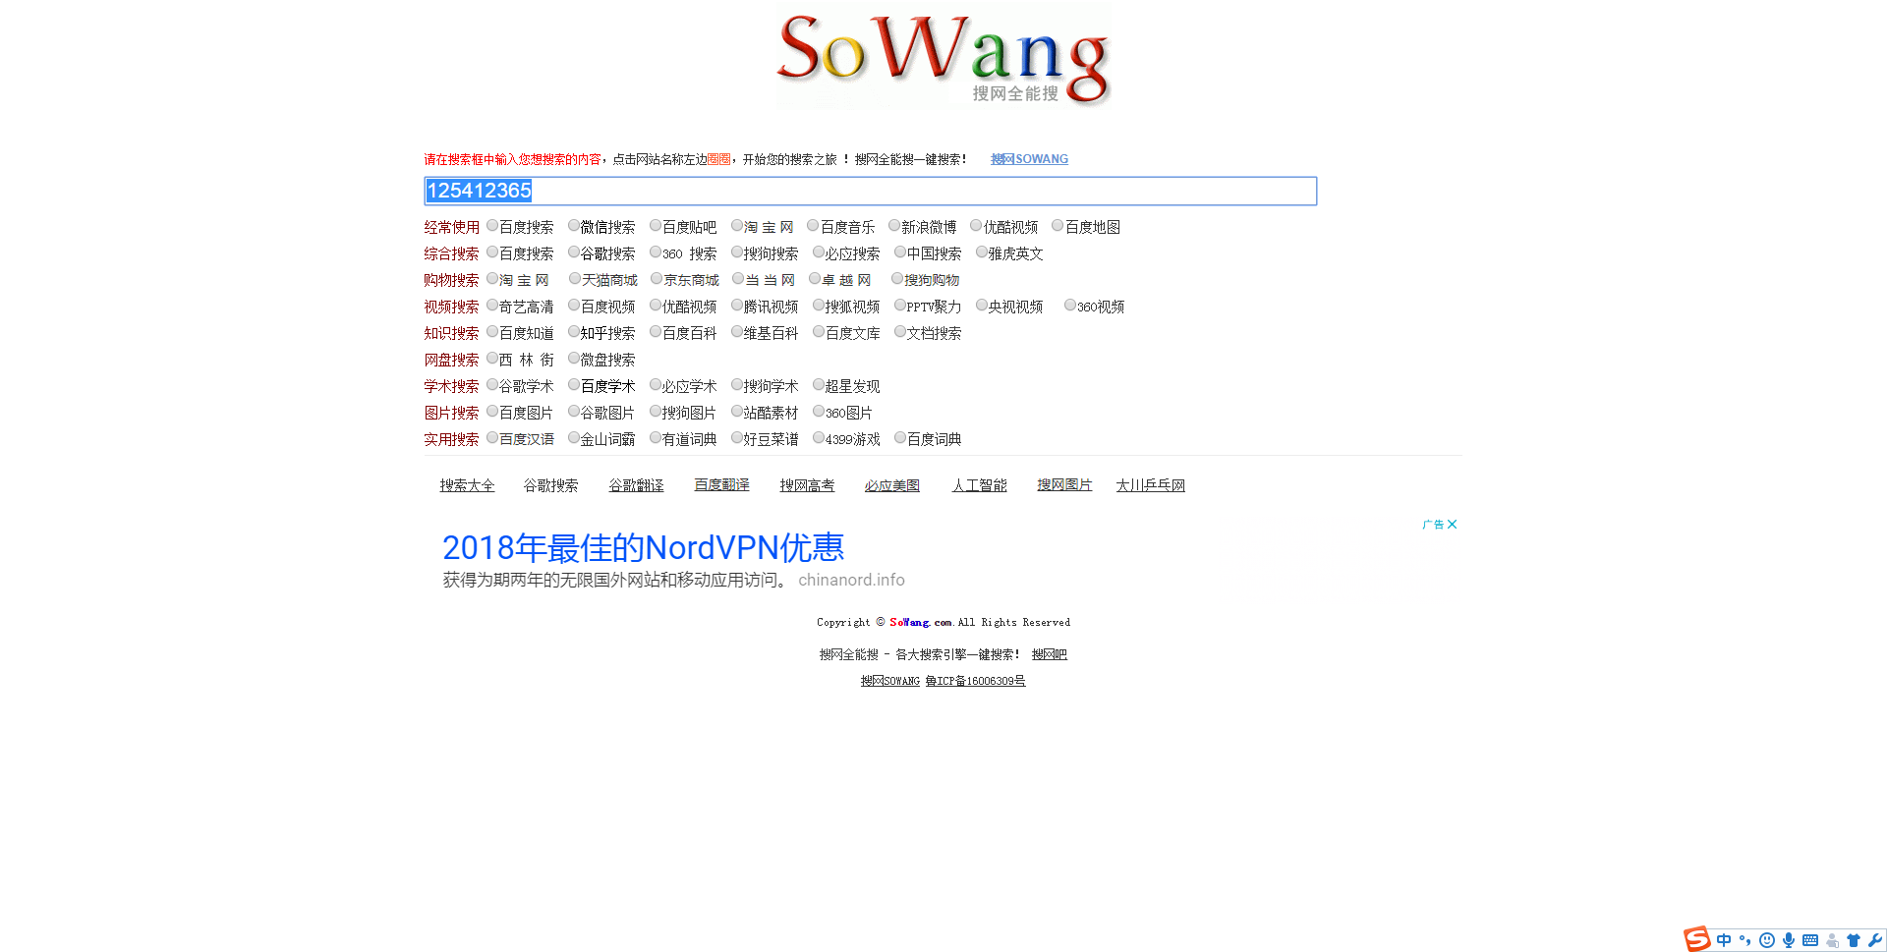Select the 当当网 radio button
Image resolution: width=1887 pixels, height=952 pixels.
(738, 279)
